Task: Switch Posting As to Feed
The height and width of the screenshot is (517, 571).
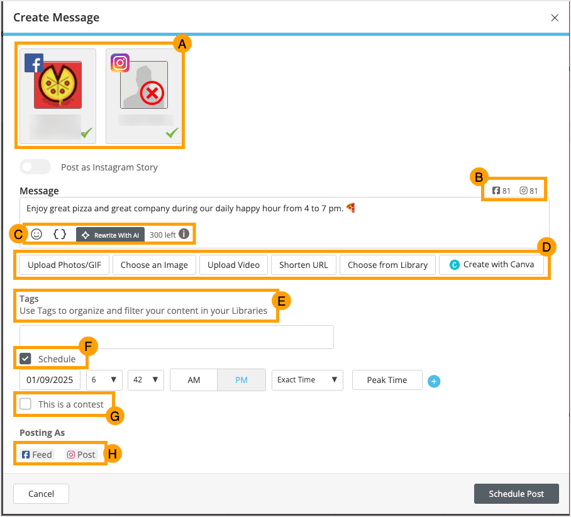Action: (x=36, y=454)
